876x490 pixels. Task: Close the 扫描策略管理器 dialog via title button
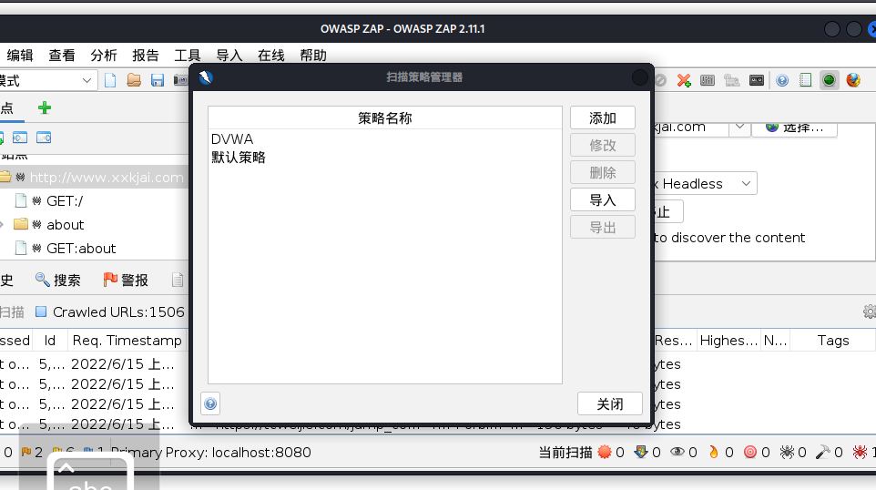pyautogui.click(x=639, y=77)
